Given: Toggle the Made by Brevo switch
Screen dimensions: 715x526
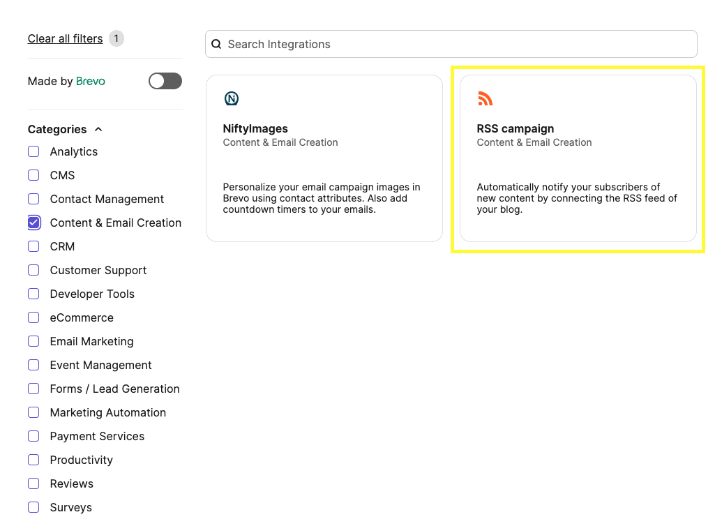Looking at the screenshot, I should pos(165,81).
